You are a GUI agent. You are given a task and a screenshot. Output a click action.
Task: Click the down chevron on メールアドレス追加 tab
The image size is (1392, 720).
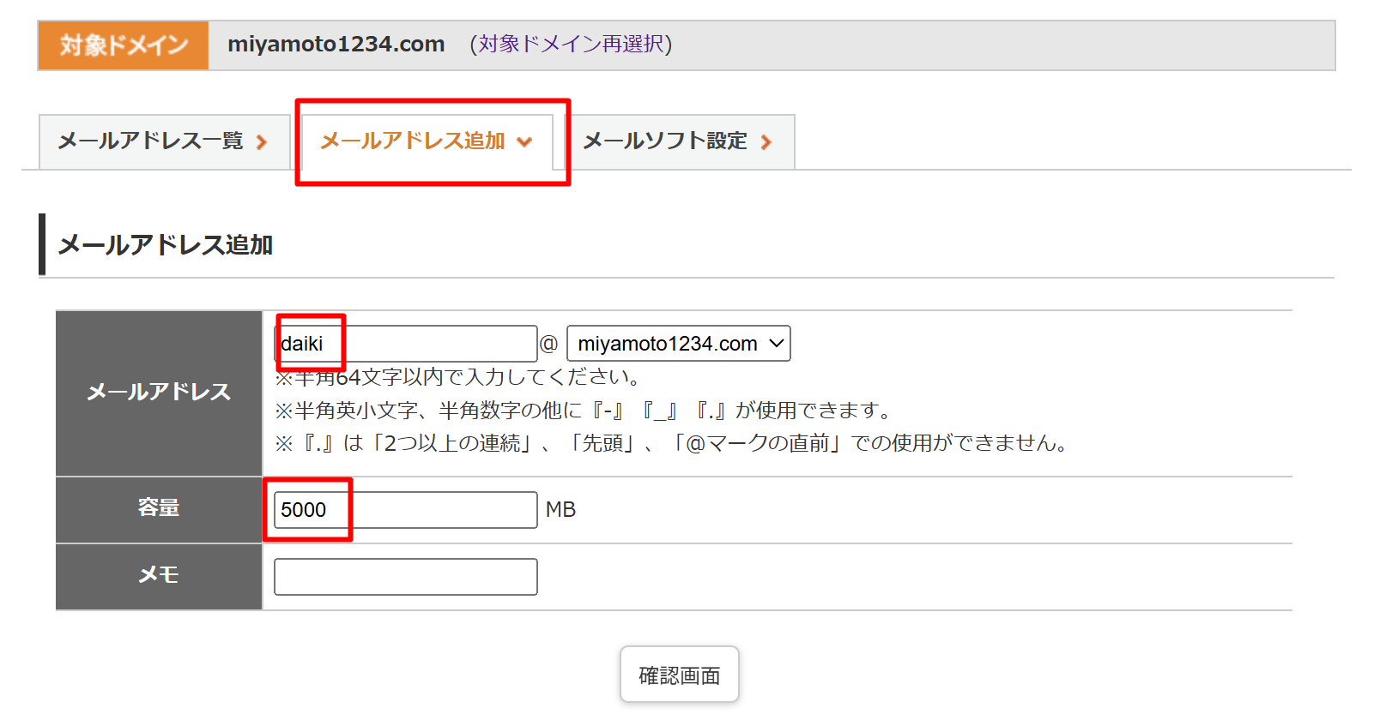pyautogui.click(x=524, y=142)
